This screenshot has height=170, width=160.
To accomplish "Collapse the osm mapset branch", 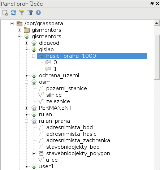I will (27, 82).
